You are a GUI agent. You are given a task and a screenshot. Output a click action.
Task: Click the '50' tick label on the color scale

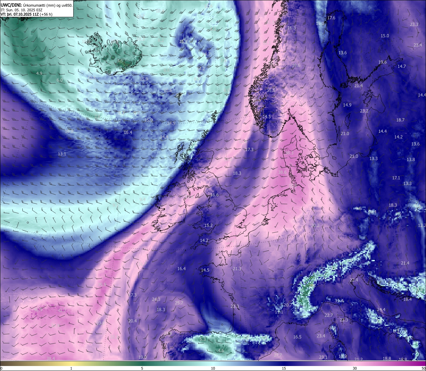[x=423, y=368]
